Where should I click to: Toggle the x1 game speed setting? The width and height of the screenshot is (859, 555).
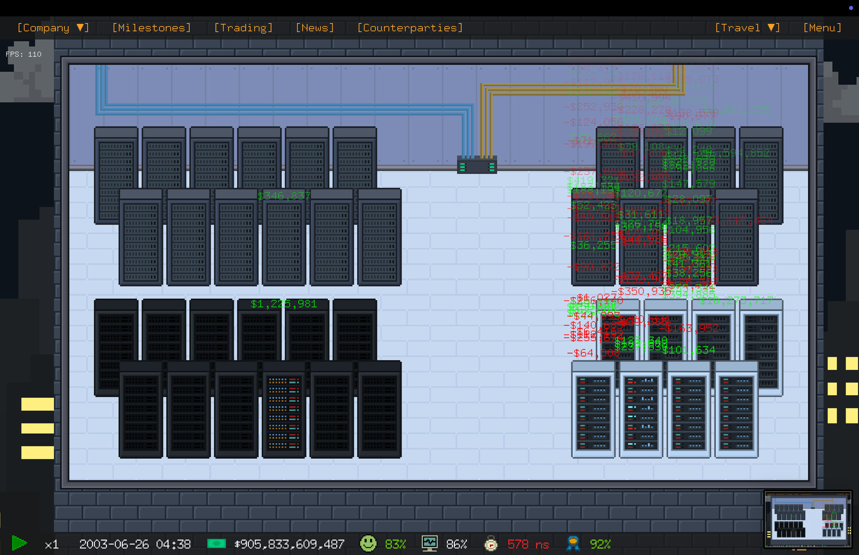pyautogui.click(x=51, y=543)
